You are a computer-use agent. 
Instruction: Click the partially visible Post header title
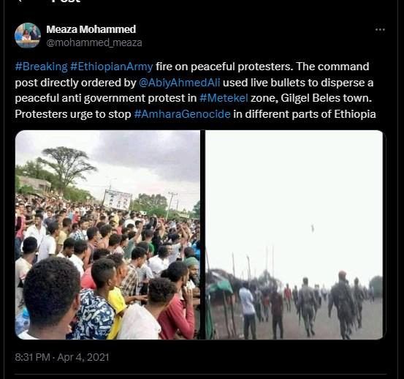click(66, 1)
